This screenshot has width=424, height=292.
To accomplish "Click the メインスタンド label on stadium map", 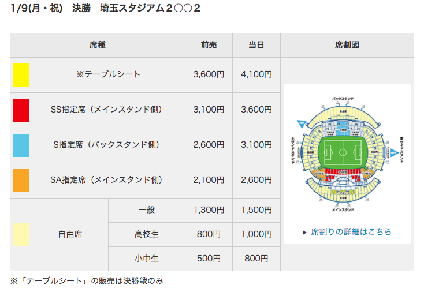I will (x=343, y=210).
